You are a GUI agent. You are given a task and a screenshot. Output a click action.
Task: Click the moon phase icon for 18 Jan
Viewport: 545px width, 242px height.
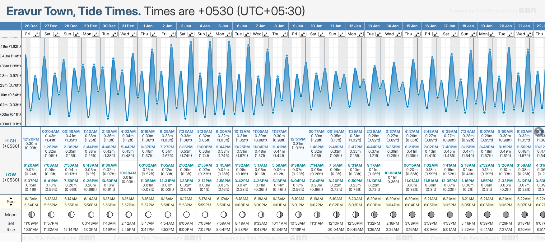[468, 214]
